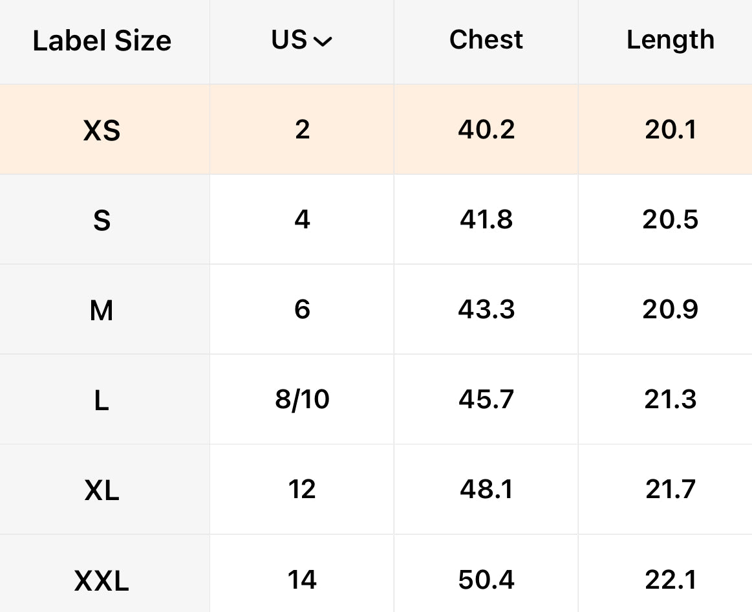Click chest measurement 43.3
Screen dimensions: 752x612
(486, 310)
